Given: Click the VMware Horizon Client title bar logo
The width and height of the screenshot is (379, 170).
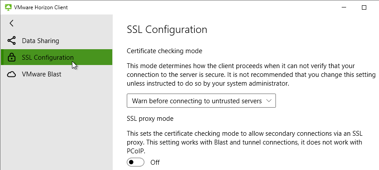Looking at the screenshot, I should (8, 7).
